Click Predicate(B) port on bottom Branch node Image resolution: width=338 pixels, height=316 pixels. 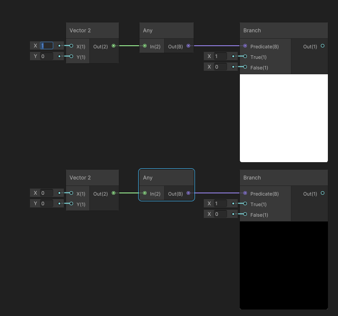click(245, 193)
